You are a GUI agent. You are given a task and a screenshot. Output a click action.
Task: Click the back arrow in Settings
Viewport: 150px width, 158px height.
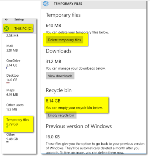point(6,19)
